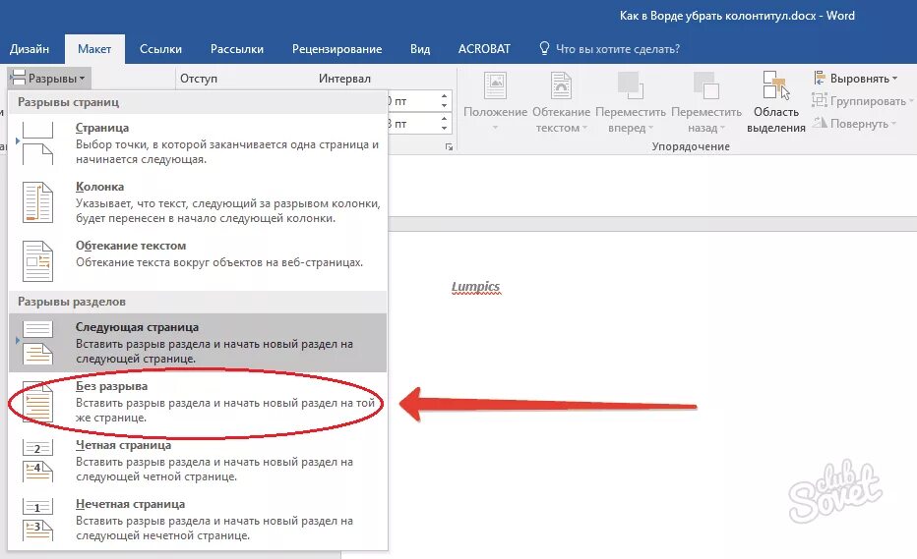Click the Без разрыва section icon
Screen dimensions: 917x559
click(37, 402)
